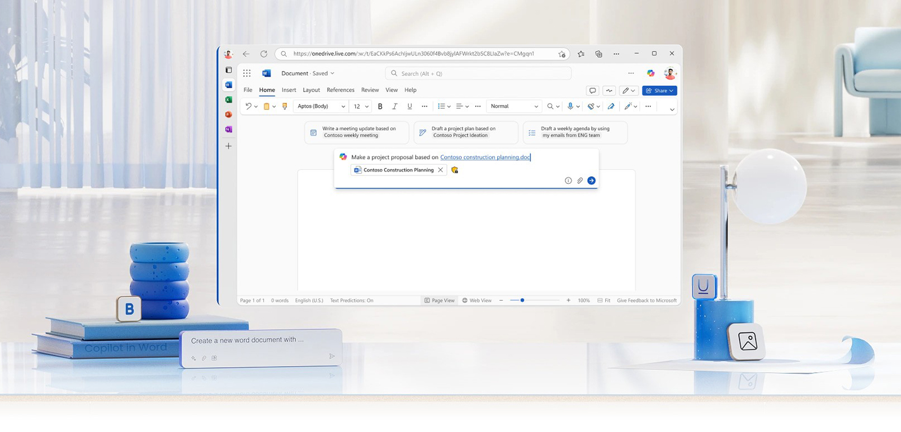Open the Aptos (Body) font dropdown

coord(321,106)
